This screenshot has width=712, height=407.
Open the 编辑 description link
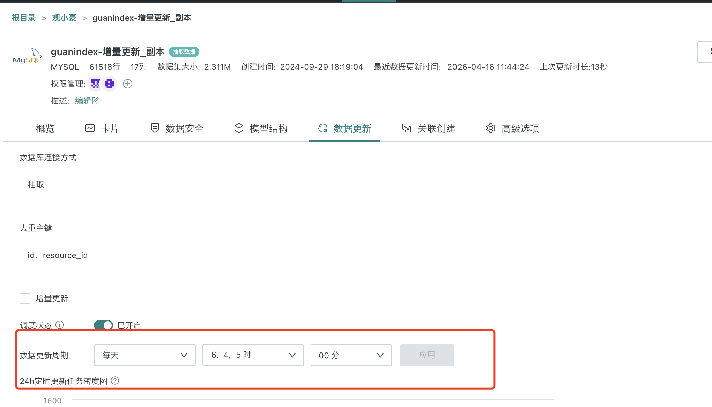pos(86,101)
